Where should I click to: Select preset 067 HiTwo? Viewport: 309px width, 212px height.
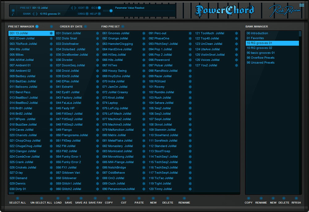(110, 65)
